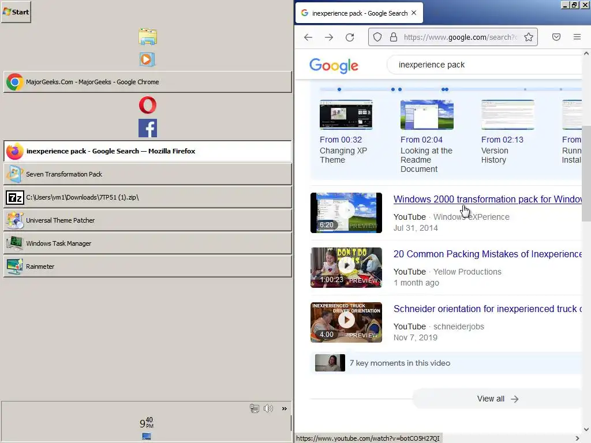Screen dimensions: 591x443
Task: Click the View all videos button
Action: (498, 399)
